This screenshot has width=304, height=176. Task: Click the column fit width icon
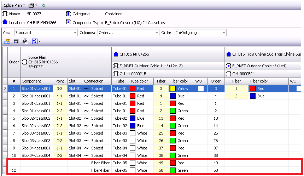[x=16, y=41]
